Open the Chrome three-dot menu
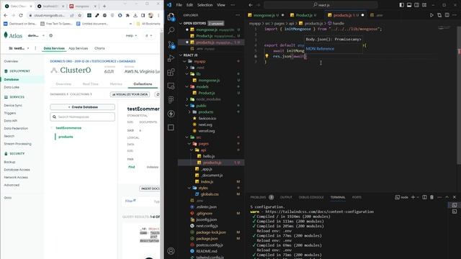Image resolution: width=461 pixels, height=259 pixels. [158, 15]
